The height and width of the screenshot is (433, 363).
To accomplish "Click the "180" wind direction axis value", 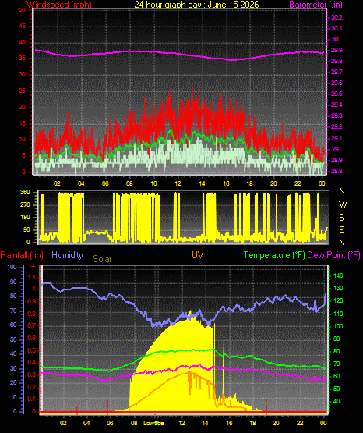I will pyautogui.click(x=25, y=218).
